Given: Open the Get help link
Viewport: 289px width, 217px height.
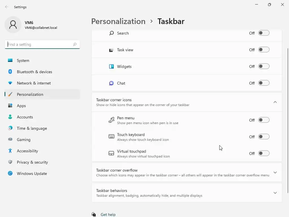Looking at the screenshot, I should [x=108, y=214].
